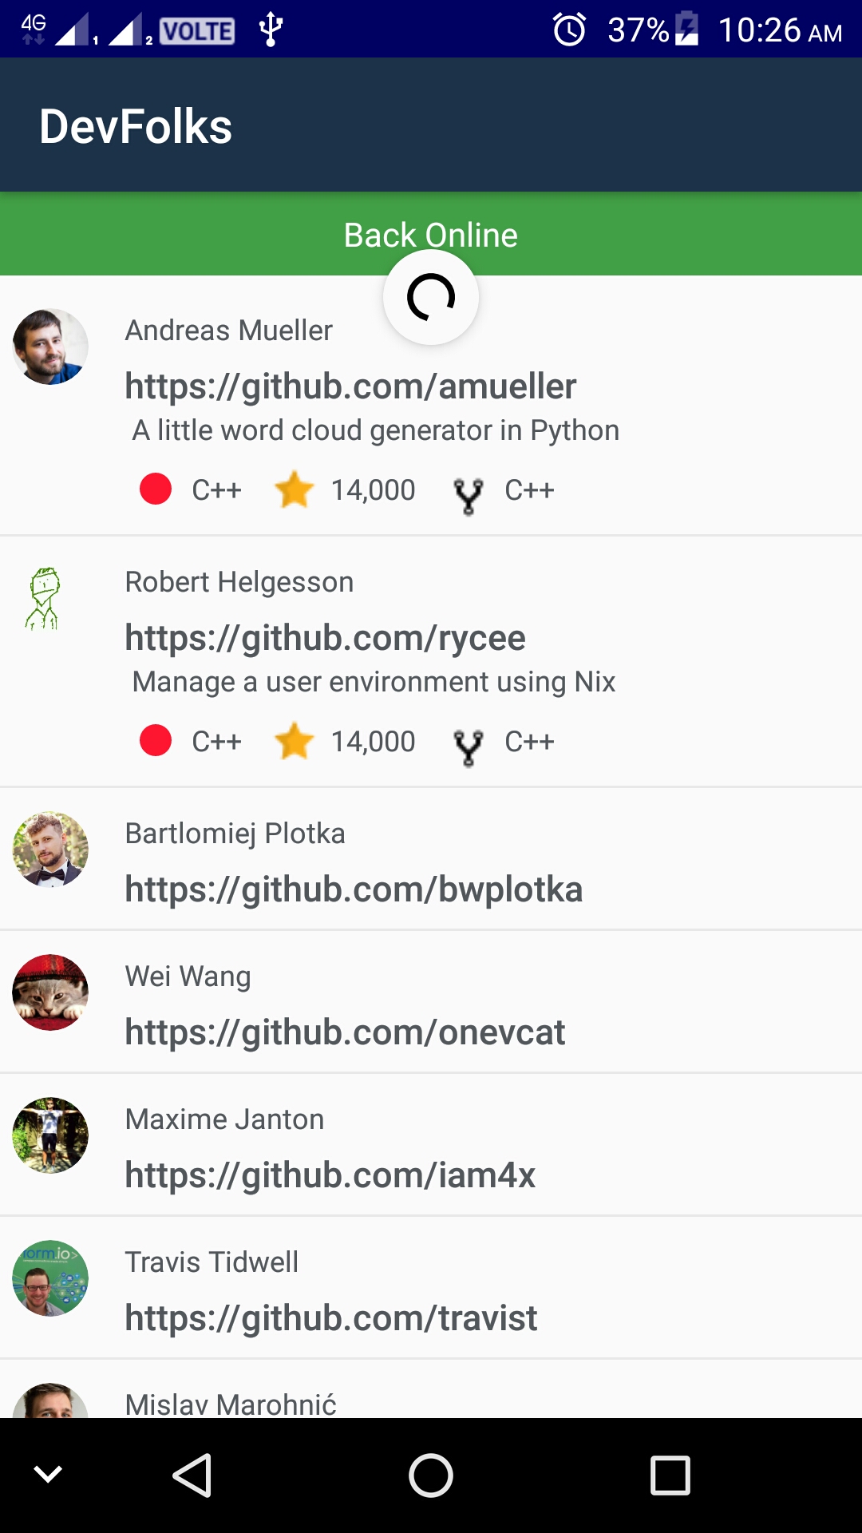Collapse keyboard using the down chevron in nav bar
This screenshot has height=1533, width=862.
pos(48,1474)
